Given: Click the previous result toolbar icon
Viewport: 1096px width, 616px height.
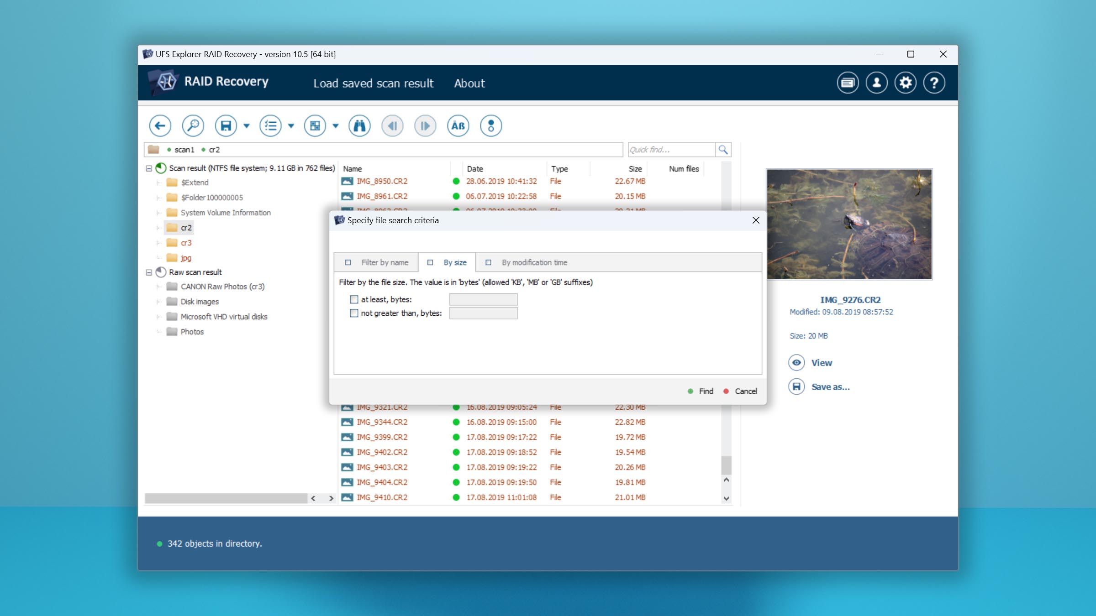Looking at the screenshot, I should 392,125.
